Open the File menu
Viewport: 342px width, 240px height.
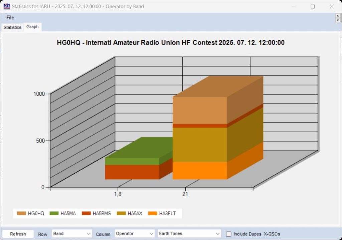click(10, 18)
